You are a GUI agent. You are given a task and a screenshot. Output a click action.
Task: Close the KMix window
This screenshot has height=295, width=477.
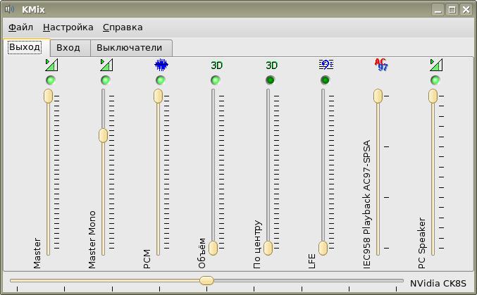click(x=466, y=10)
